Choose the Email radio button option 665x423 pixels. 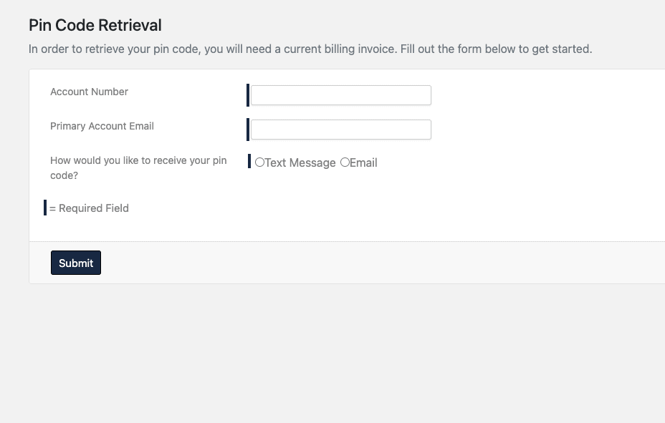[345, 162]
